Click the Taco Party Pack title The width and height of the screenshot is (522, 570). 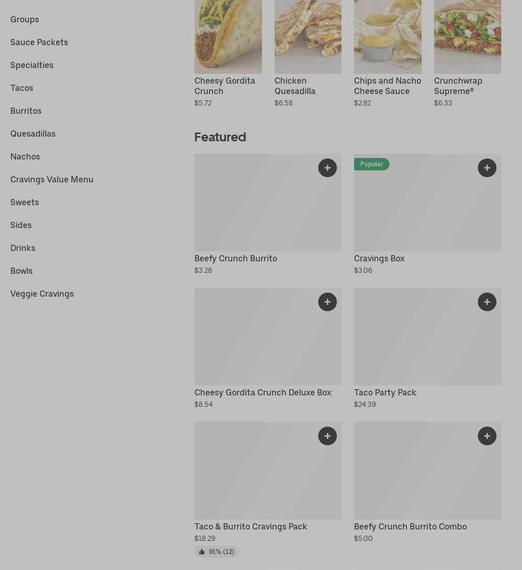coord(385,392)
